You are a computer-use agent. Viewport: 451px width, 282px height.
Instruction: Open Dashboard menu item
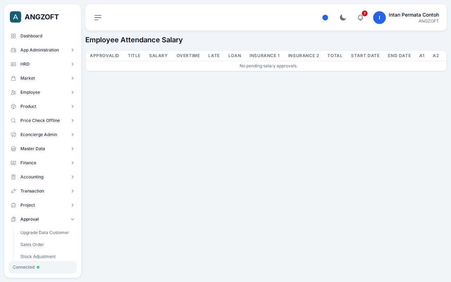tap(43, 36)
